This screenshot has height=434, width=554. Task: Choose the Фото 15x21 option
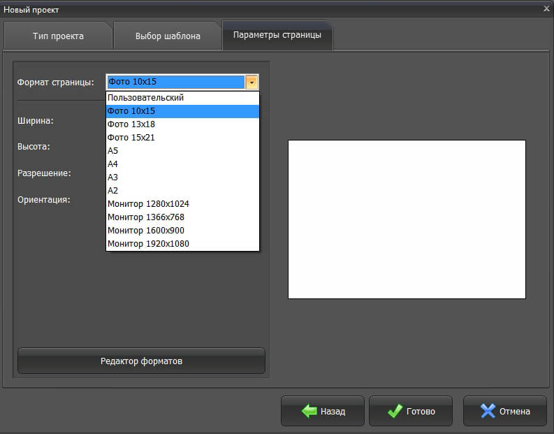182,138
